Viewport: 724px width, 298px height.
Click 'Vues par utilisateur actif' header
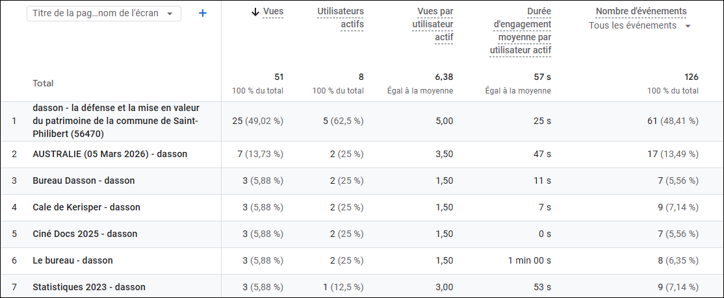coord(433,25)
